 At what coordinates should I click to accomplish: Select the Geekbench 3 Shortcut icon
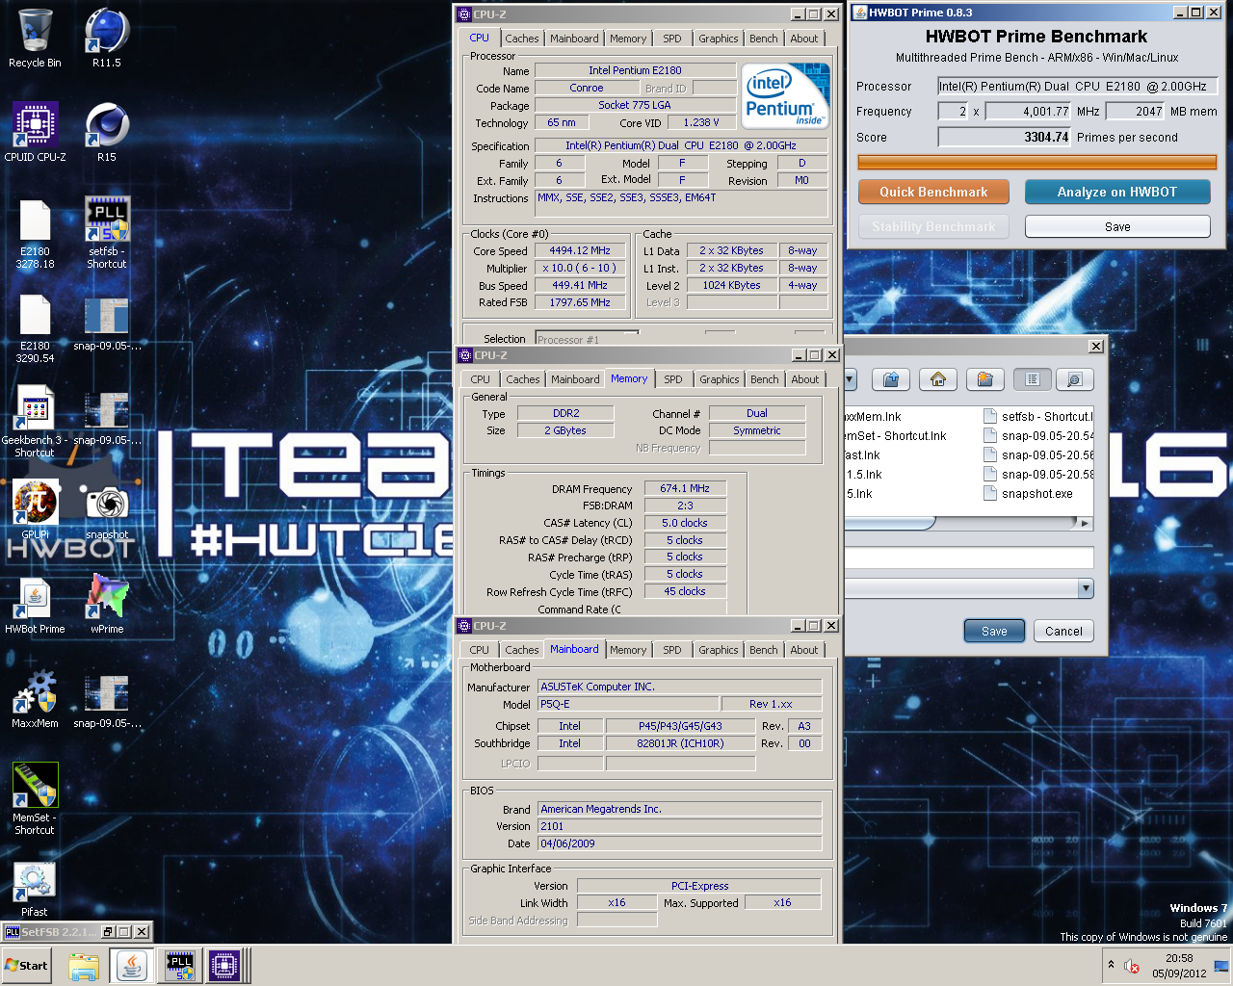pos(35,421)
